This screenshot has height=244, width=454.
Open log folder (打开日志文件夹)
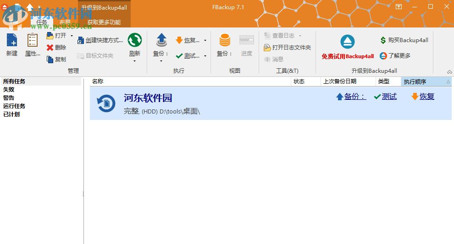[287, 48]
